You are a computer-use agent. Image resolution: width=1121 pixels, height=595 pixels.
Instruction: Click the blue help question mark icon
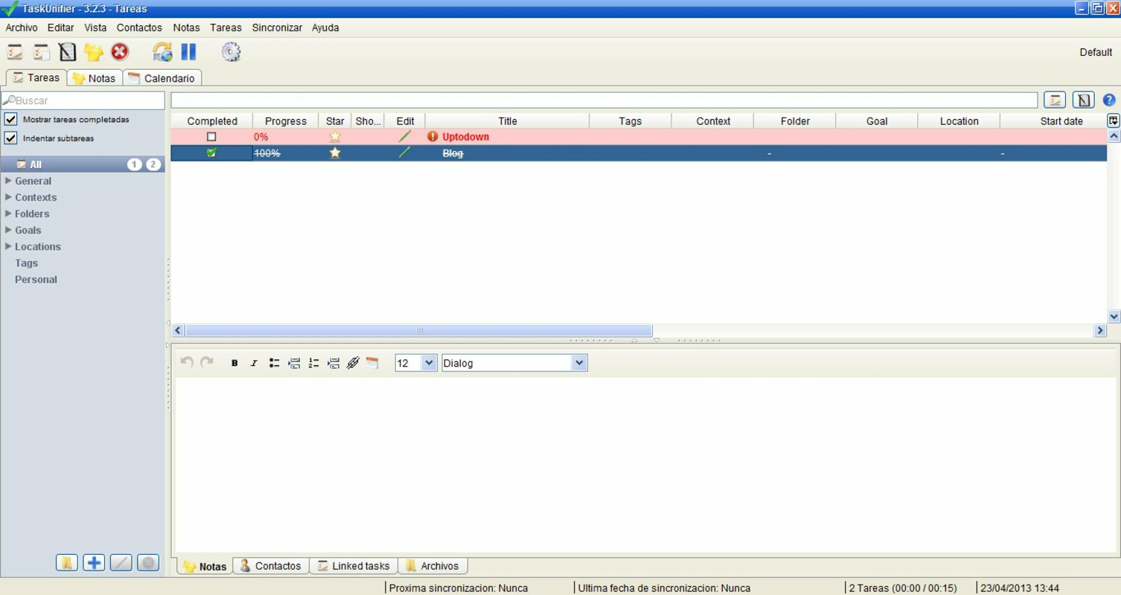[x=1109, y=100]
